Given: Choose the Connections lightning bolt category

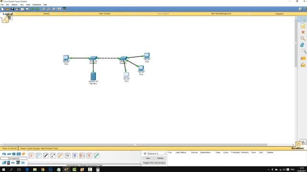Looking at the screenshot, I should [x=24, y=154].
